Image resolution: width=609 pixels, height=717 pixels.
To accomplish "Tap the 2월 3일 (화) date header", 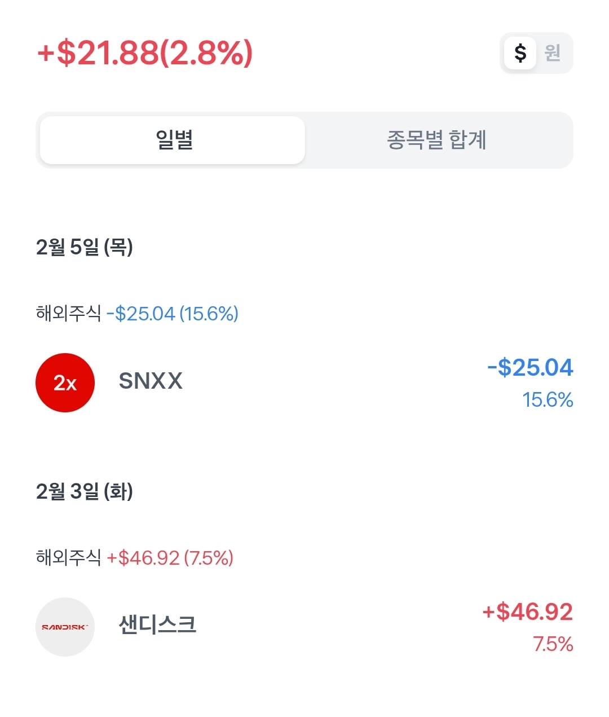I will [x=85, y=491].
